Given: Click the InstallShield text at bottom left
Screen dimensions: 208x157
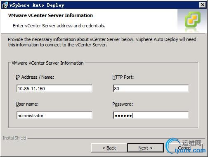Looking at the screenshot, I should (x=14, y=138).
